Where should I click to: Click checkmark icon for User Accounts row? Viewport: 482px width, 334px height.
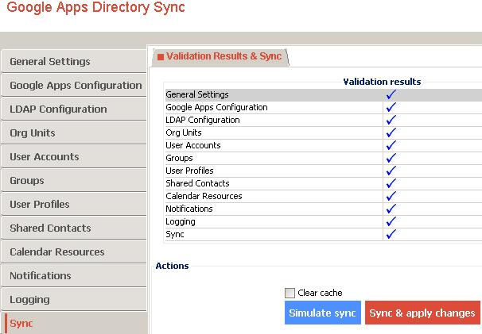click(391, 145)
